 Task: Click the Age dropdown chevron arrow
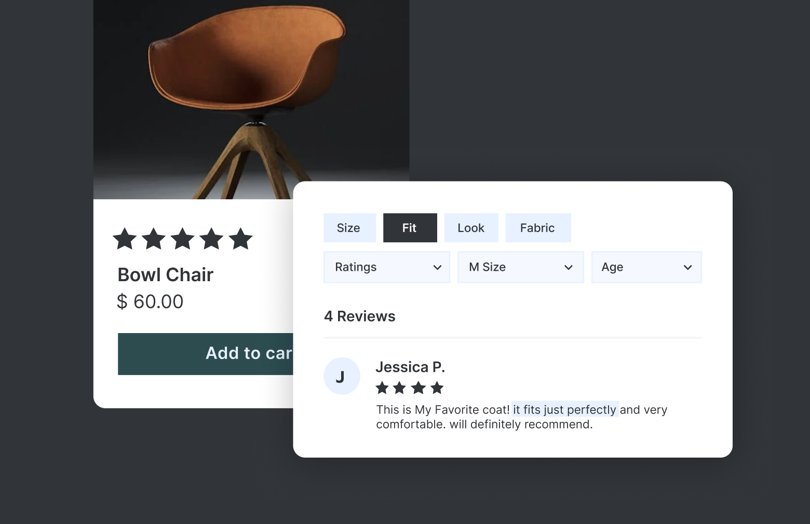687,267
